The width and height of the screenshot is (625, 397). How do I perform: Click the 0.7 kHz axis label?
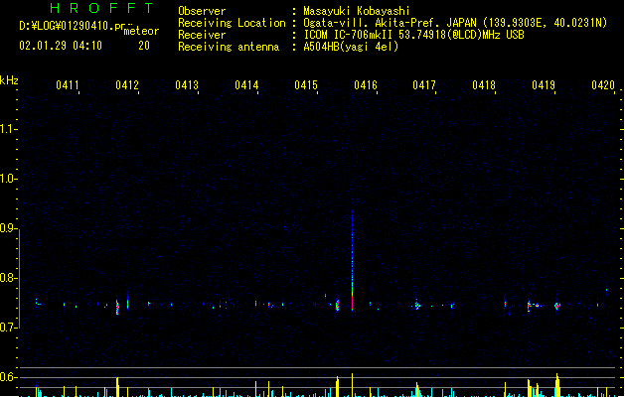click(8, 328)
